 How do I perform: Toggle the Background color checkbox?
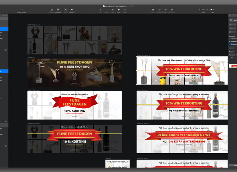click(230, 42)
